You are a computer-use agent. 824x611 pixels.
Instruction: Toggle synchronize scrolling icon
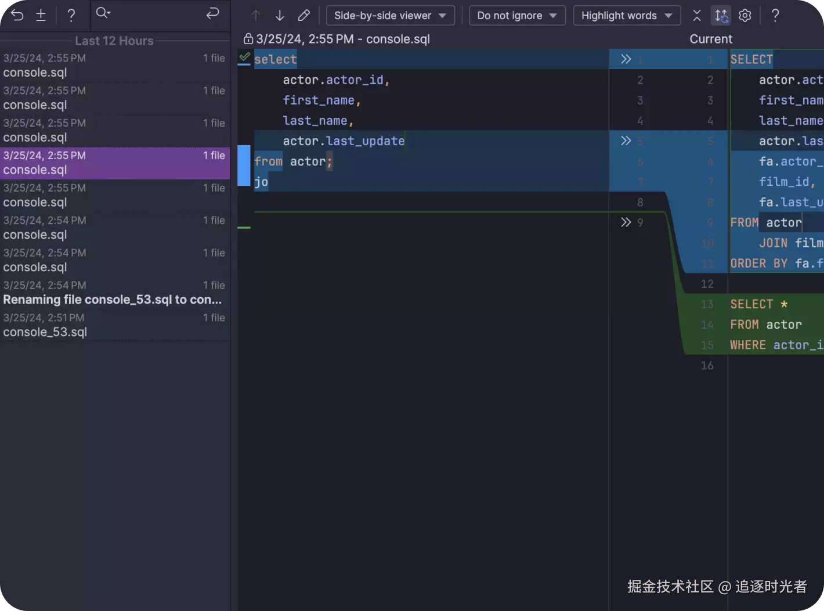(721, 16)
